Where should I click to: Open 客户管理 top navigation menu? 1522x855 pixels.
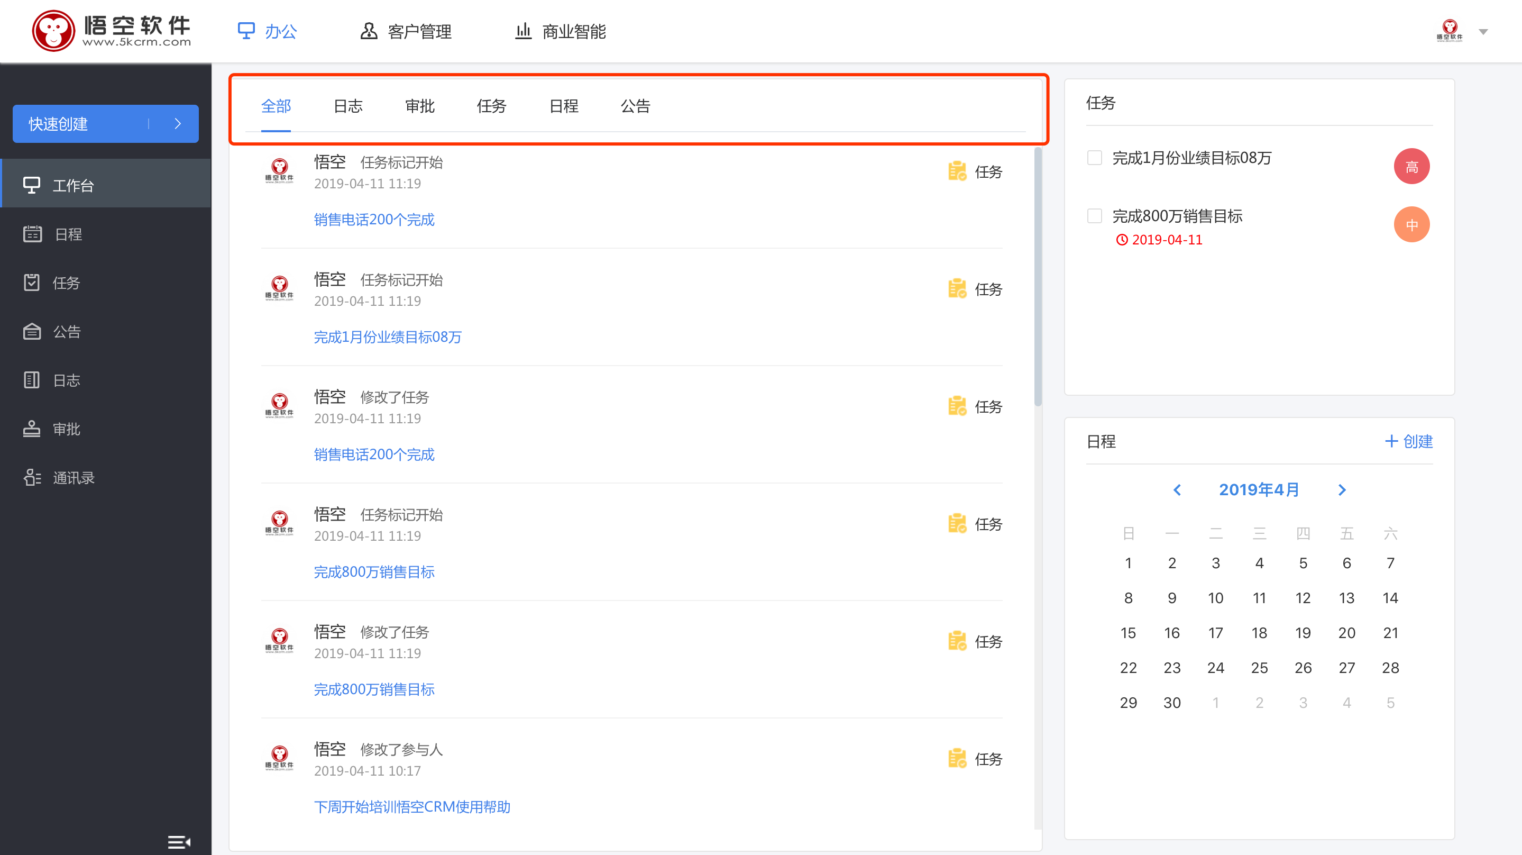tap(407, 31)
